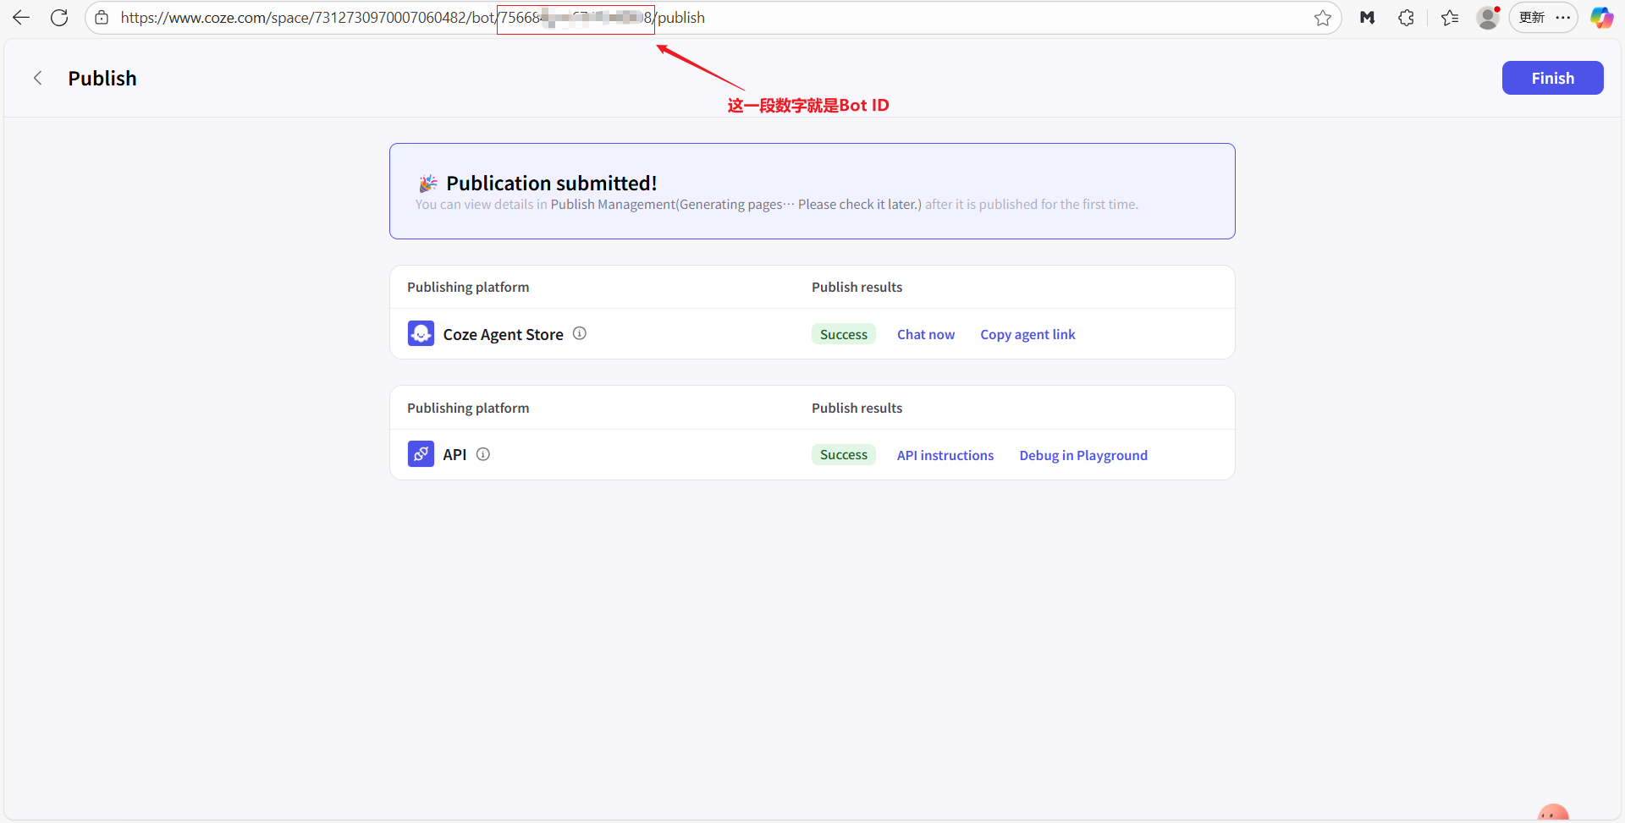
Task: Click the Finish button
Action: (1551, 78)
